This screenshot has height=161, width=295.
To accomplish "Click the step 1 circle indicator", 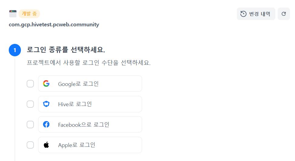I will click(15, 50).
